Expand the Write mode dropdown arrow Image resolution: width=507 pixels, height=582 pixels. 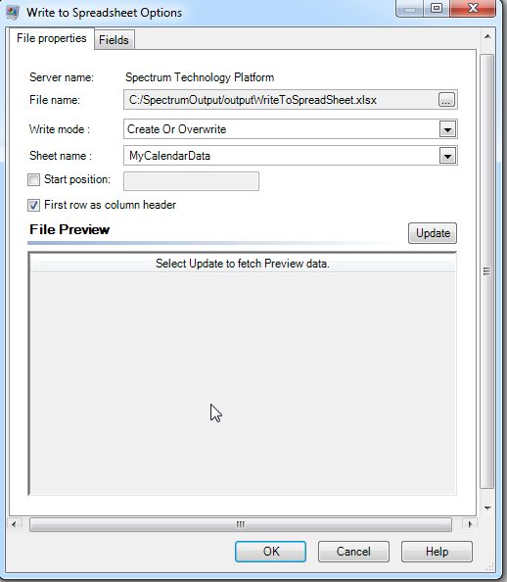(x=447, y=129)
